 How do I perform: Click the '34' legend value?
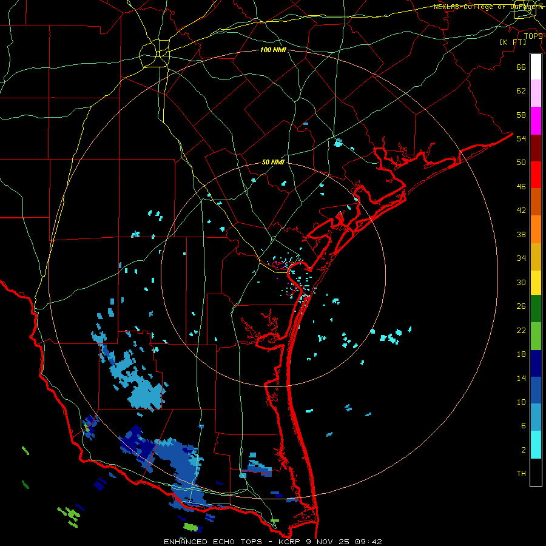point(521,258)
